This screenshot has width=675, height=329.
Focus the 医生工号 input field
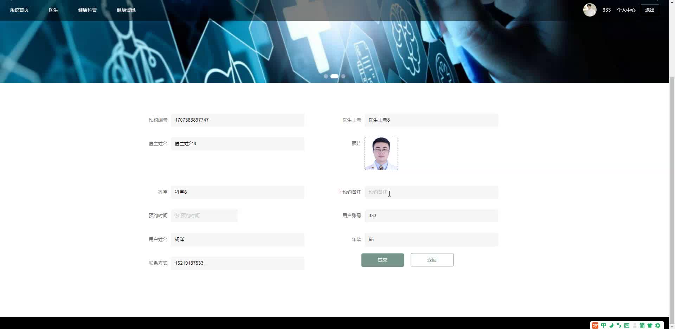431,120
